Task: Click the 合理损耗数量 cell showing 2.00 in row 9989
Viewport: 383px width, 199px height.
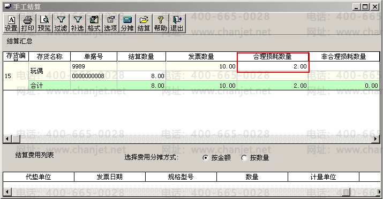Action: 273,66
